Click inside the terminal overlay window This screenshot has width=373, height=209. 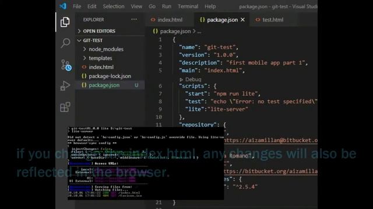point(146,163)
